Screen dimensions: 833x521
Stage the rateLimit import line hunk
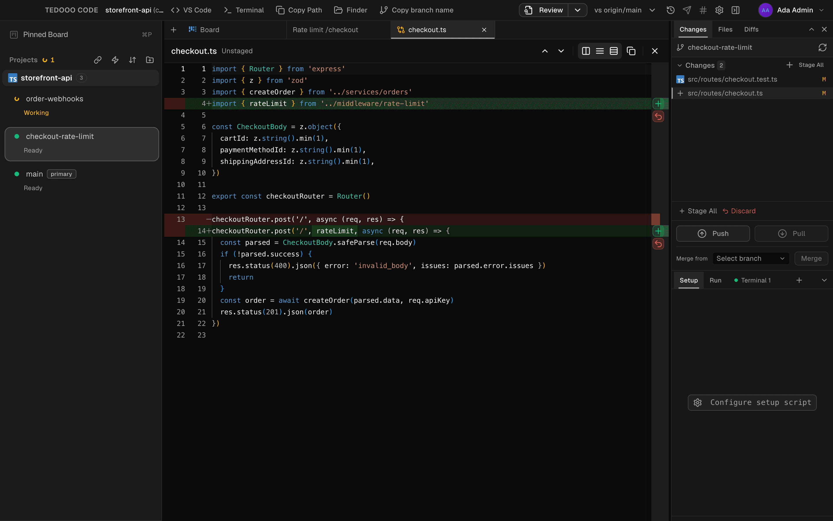tap(658, 104)
